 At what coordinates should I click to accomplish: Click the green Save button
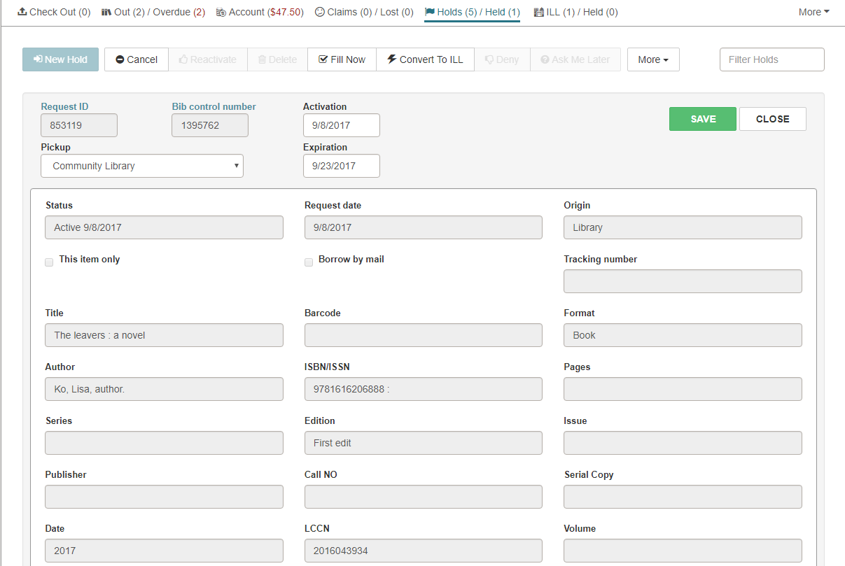pos(702,119)
